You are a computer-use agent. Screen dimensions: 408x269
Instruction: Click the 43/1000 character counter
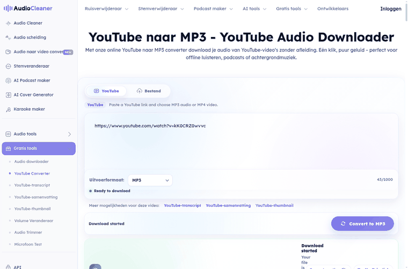[385, 179]
